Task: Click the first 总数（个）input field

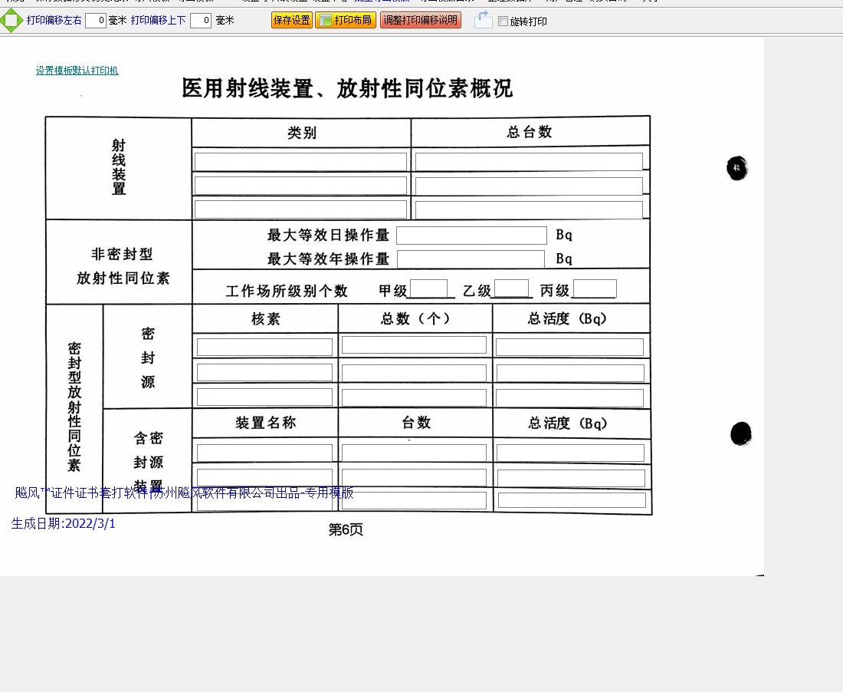Action: 414,345
